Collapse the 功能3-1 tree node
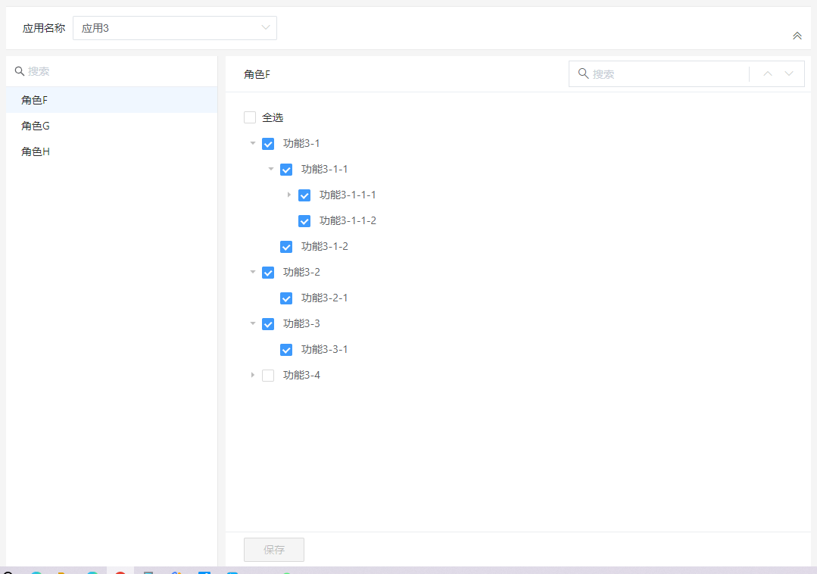The image size is (817, 574). pyautogui.click(x=253, y=143)
